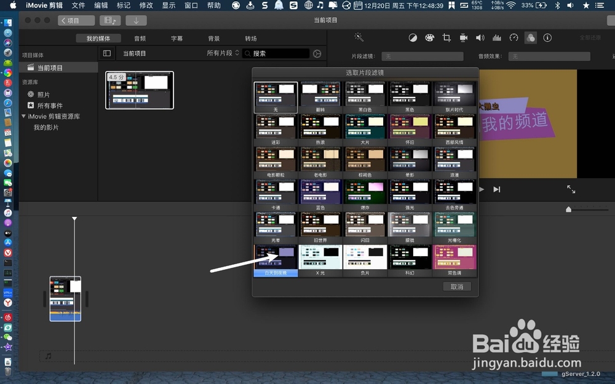This screenshot has width=615, height=384.
Task: Go back to 项目 projects view
Action: pyautogui.click(x=76, y=20)
